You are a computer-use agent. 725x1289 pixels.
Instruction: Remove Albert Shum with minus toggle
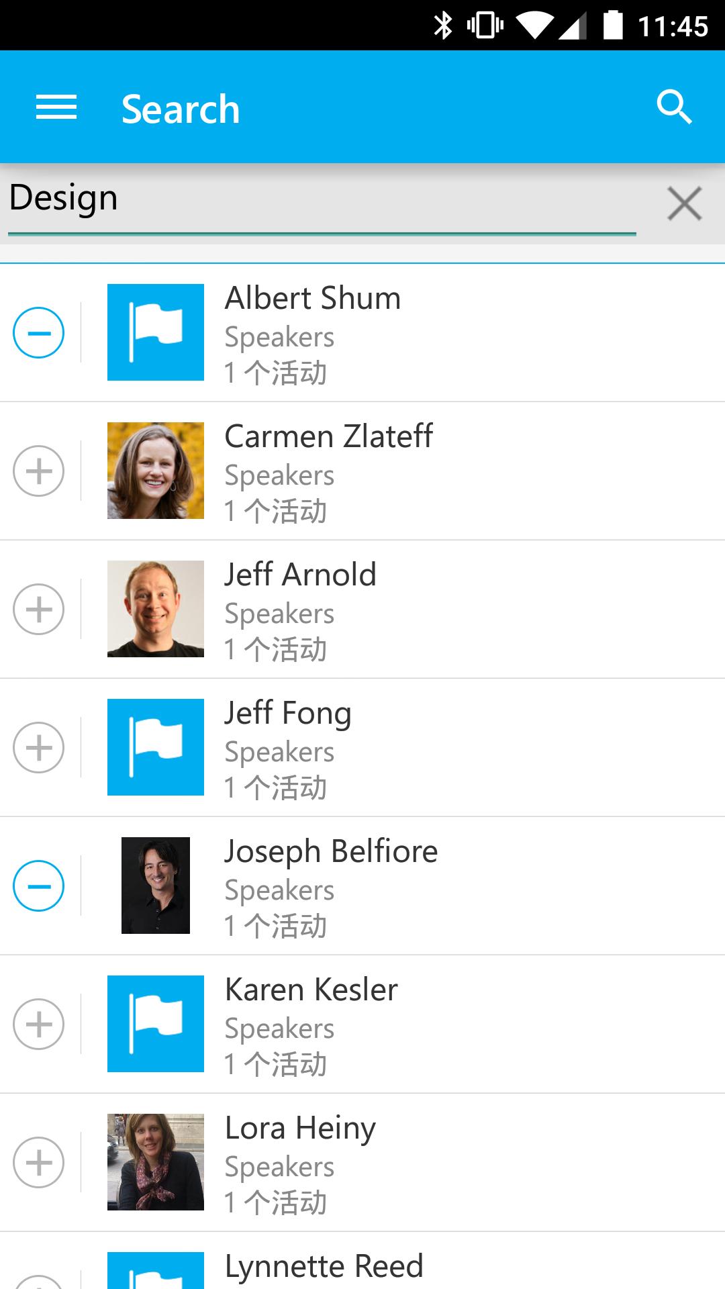(x=39, y=333)
